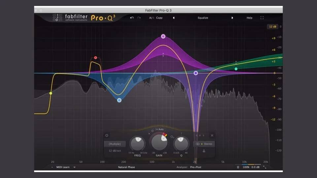Toggle full screen mode icon
This screenshot has height=178, width=317.
tap(262, 18)
